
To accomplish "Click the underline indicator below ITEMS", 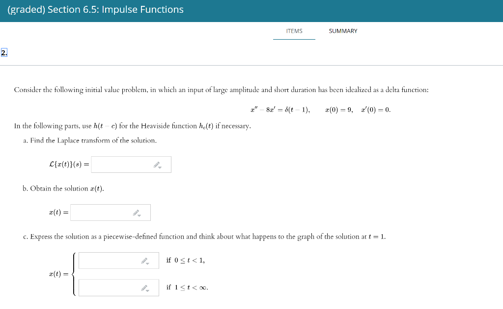I will coord(294,39).
